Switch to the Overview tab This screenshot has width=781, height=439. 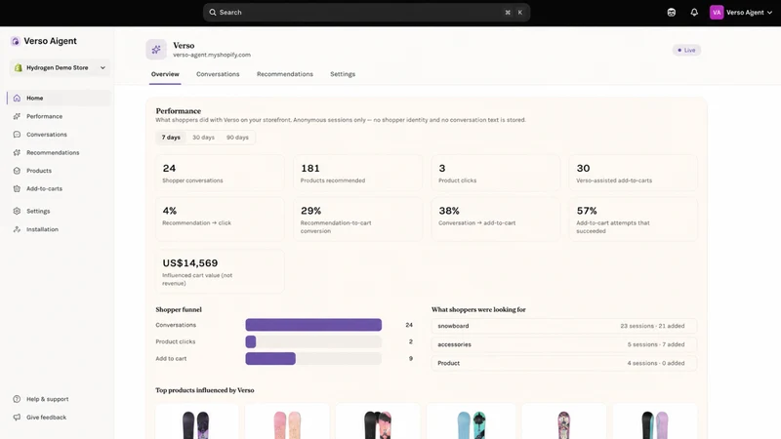tap(165, 74)
